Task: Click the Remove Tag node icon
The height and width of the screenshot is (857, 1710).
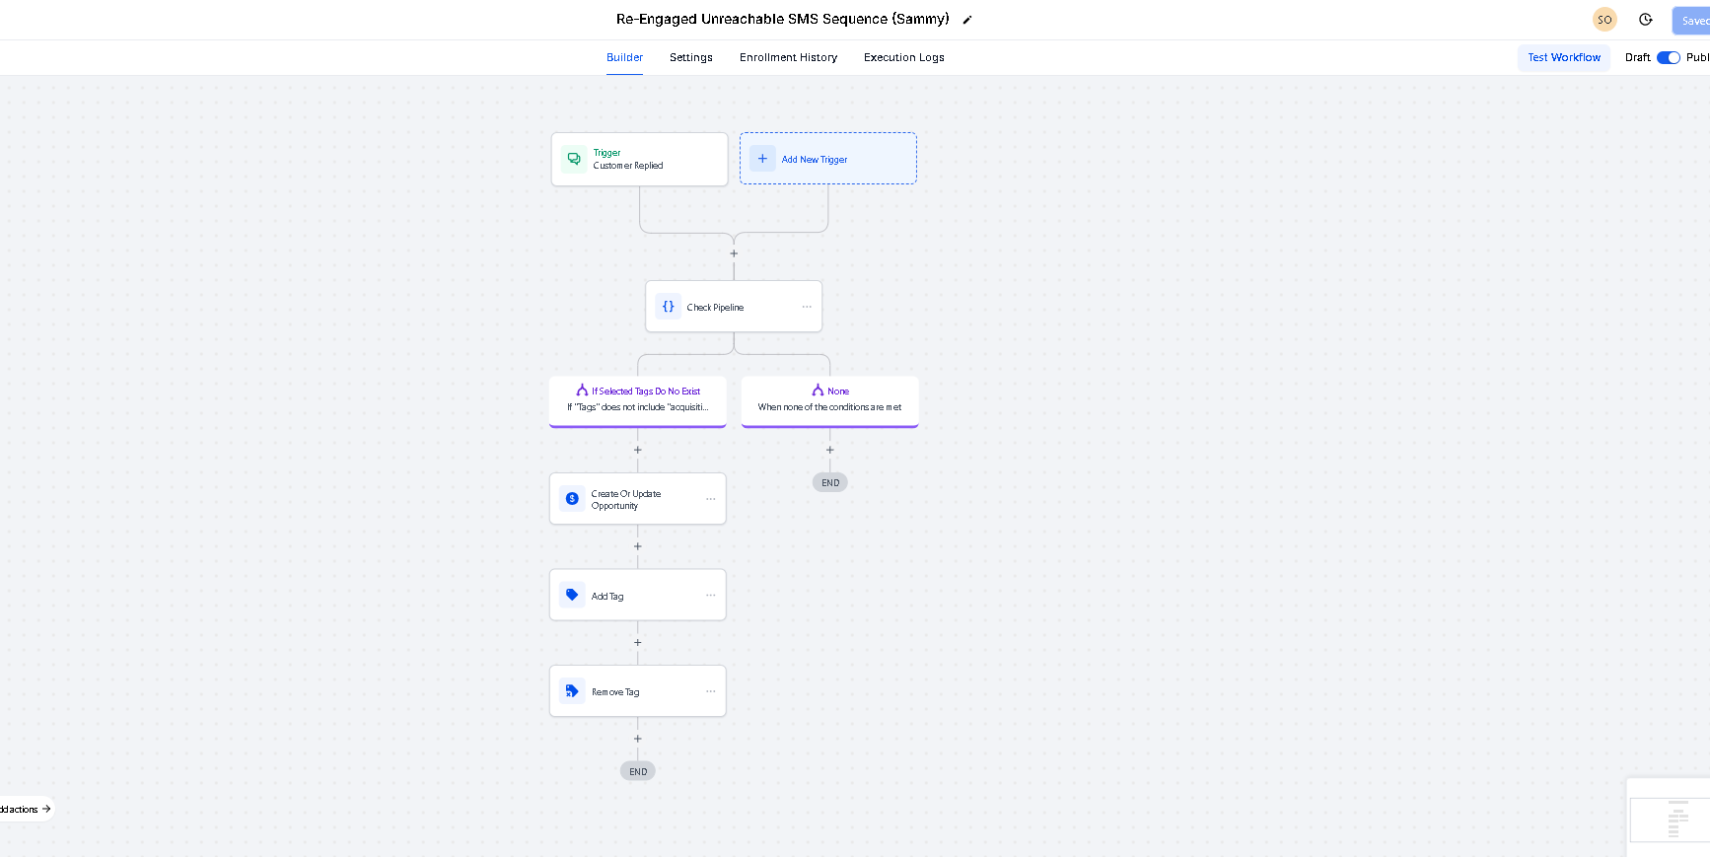Action: (572, 691)
